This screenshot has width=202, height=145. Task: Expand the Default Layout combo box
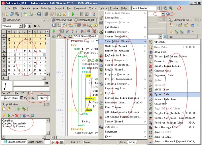(x=158, y=8)
